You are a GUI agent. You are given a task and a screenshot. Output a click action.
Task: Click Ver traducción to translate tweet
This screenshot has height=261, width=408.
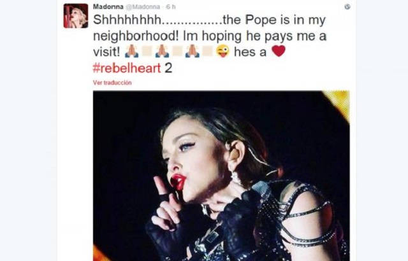112,83
